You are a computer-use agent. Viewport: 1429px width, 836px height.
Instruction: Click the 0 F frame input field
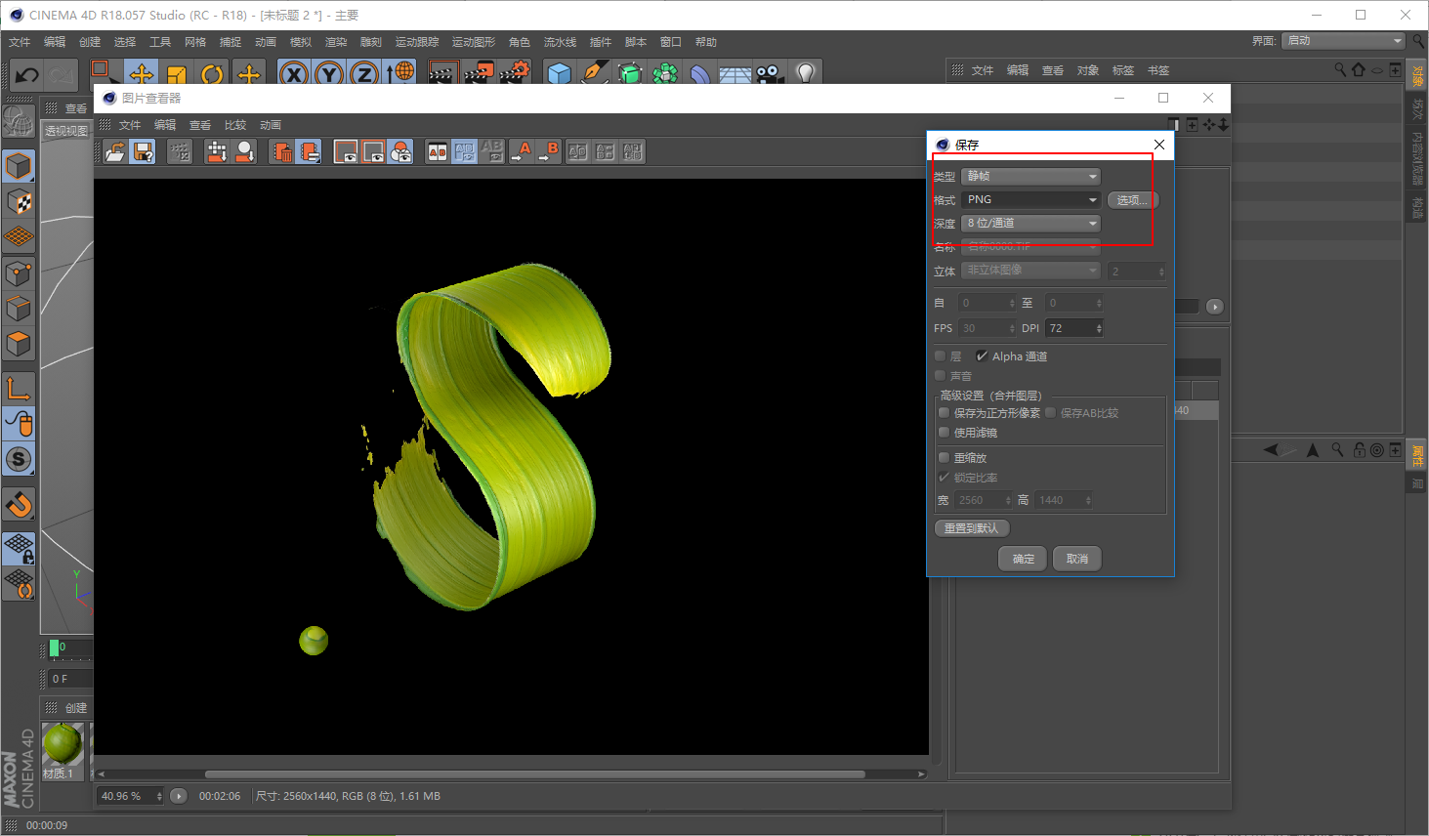(70, 679)
